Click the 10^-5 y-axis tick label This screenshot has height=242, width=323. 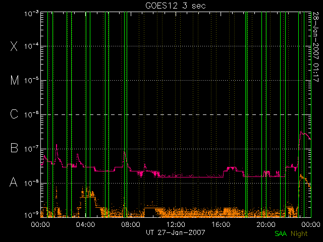tap(31, 81)
